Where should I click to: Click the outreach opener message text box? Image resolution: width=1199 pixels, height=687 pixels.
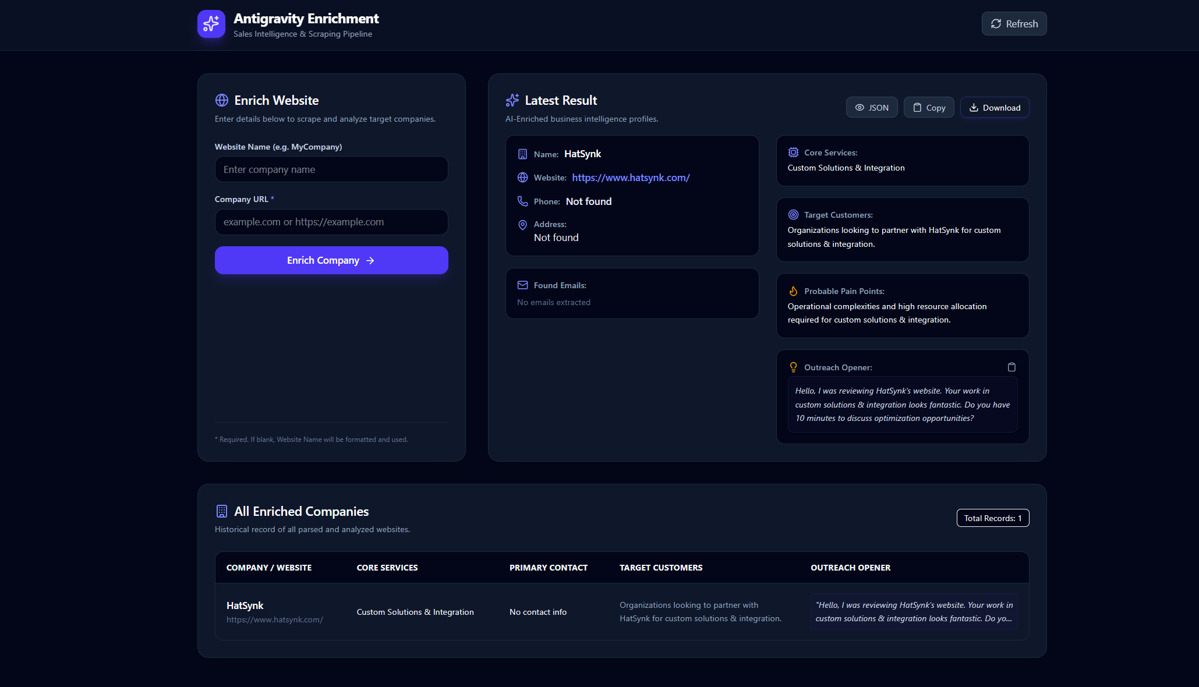pos(903,405)
